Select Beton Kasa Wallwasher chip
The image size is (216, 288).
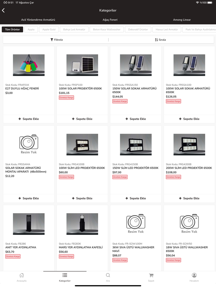click(x=107, y=29)
